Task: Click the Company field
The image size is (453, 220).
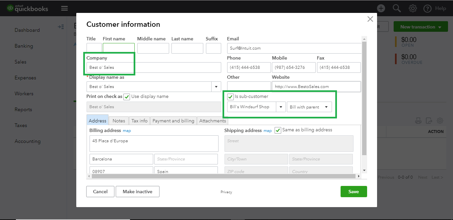Action: (154, 67)
